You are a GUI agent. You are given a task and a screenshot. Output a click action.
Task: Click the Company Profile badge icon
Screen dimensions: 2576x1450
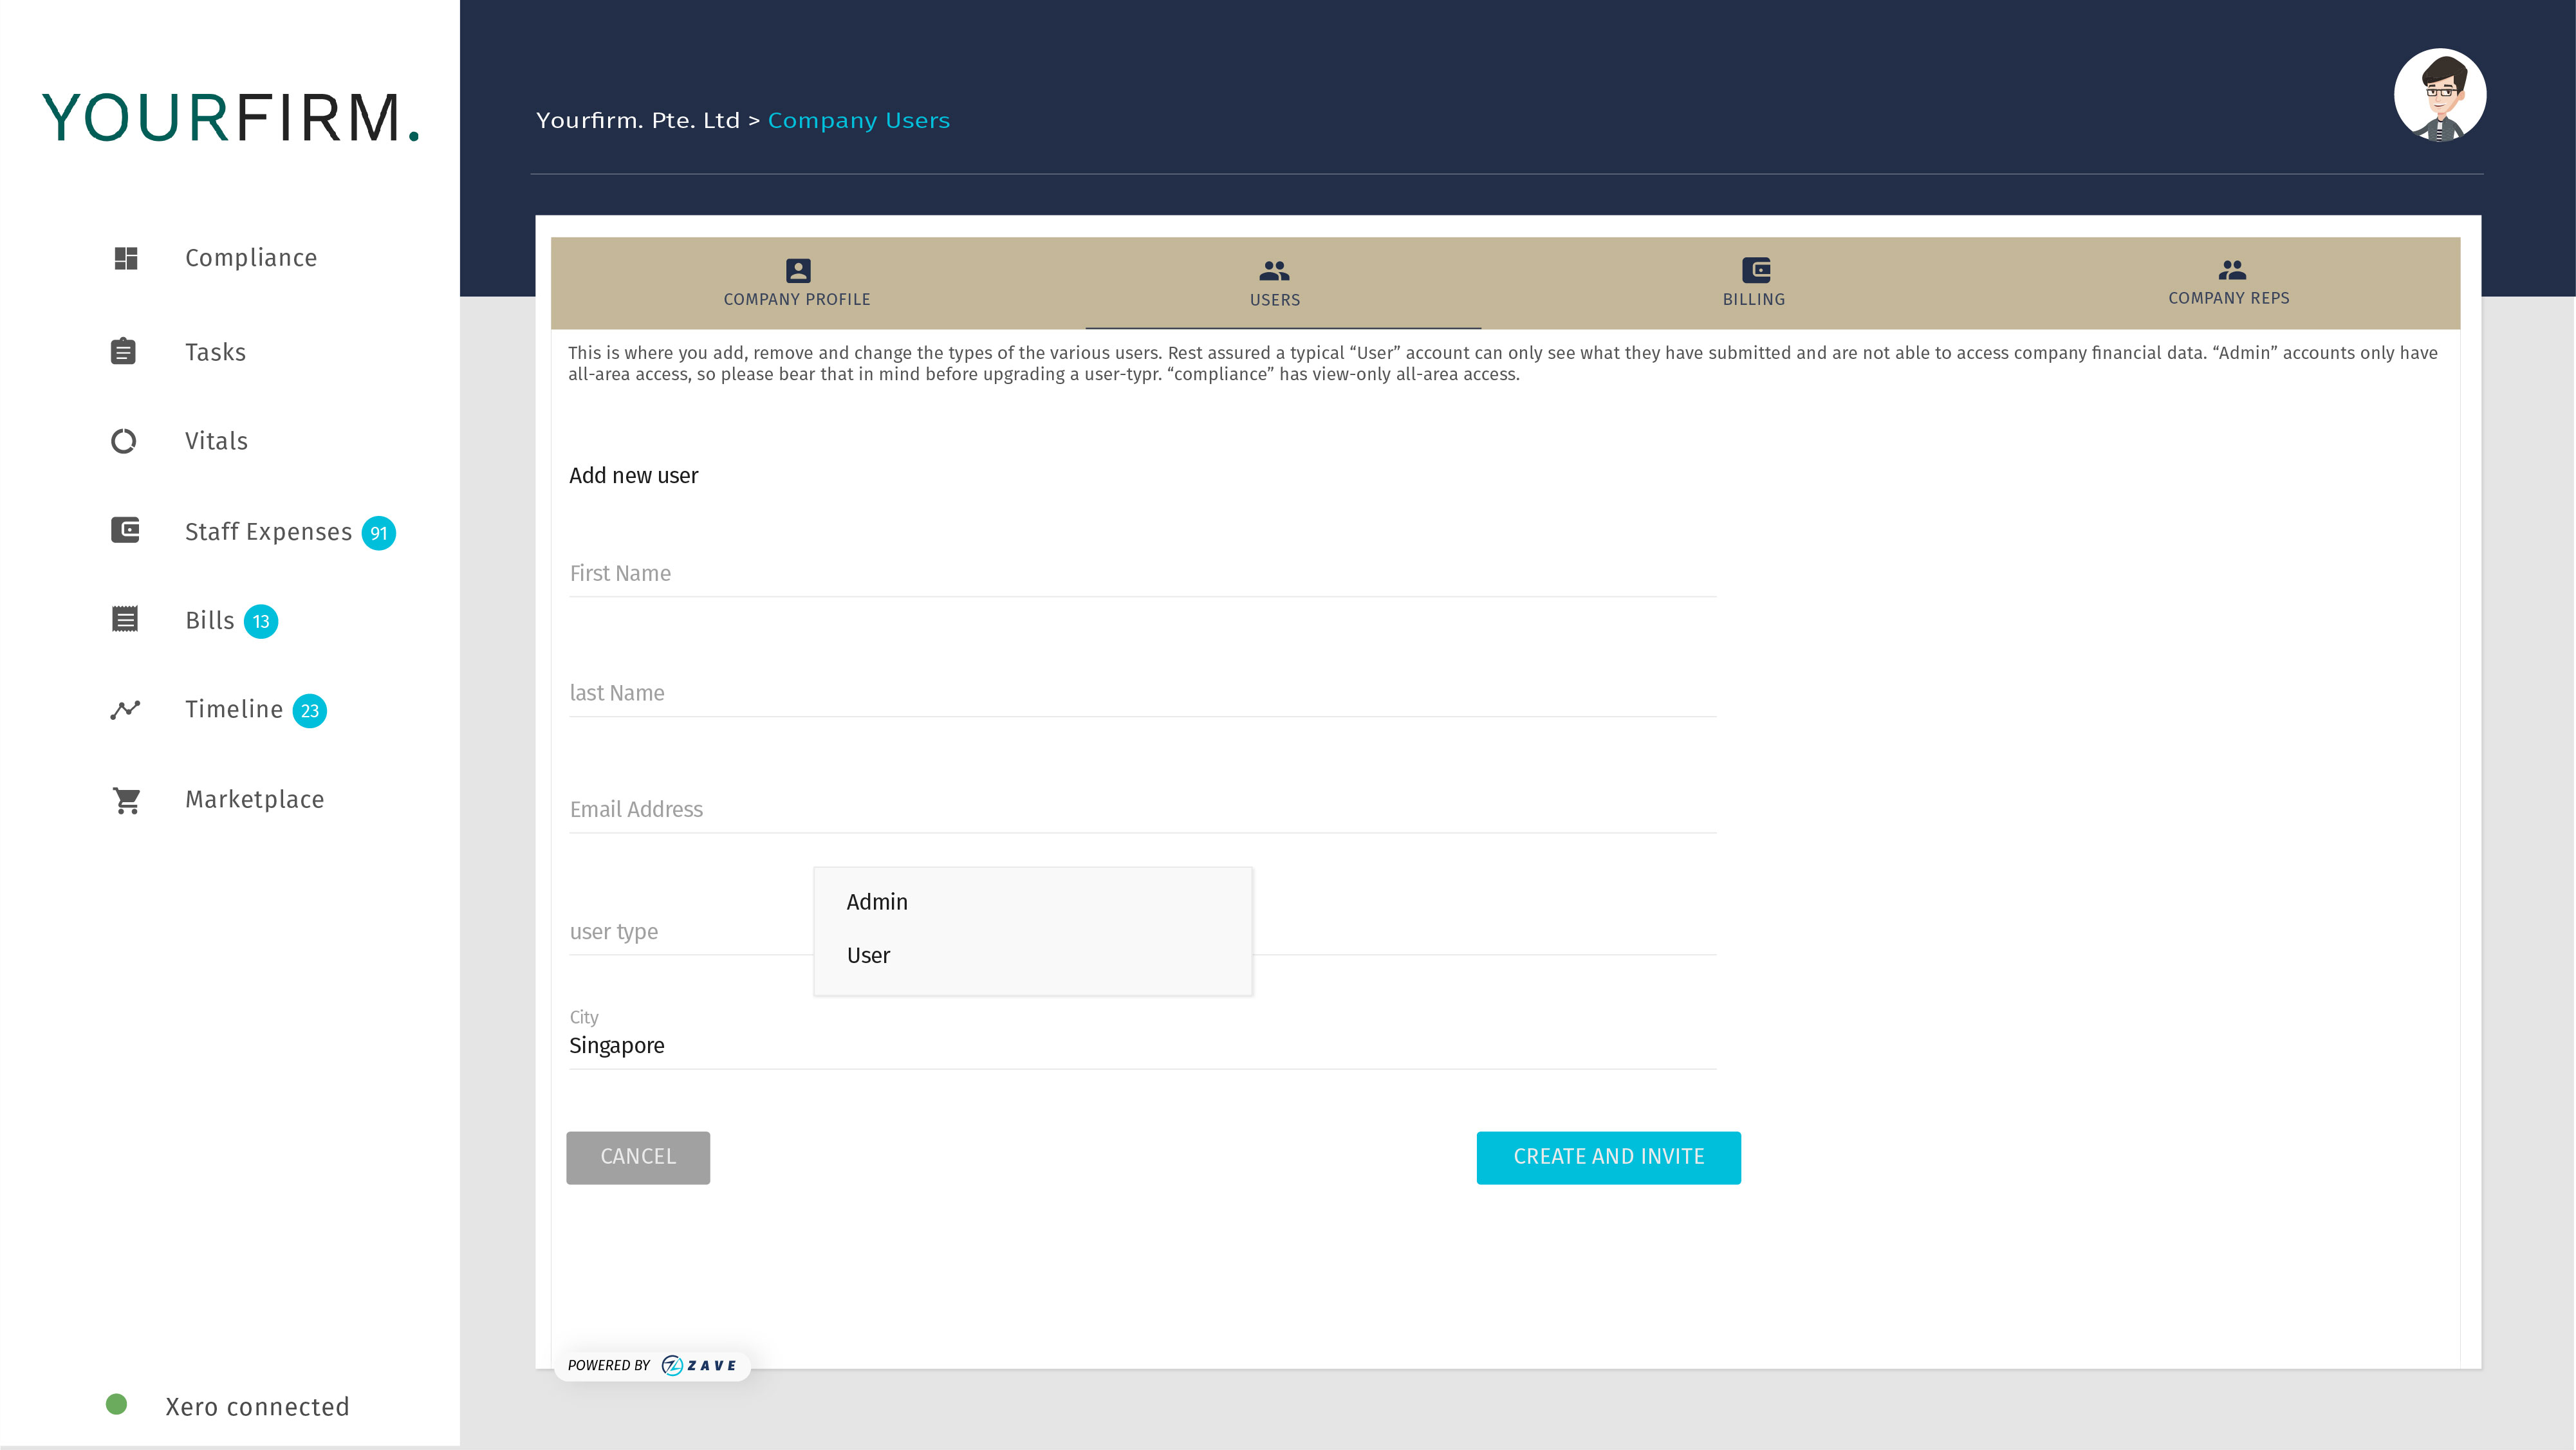[x=797, y=270]
